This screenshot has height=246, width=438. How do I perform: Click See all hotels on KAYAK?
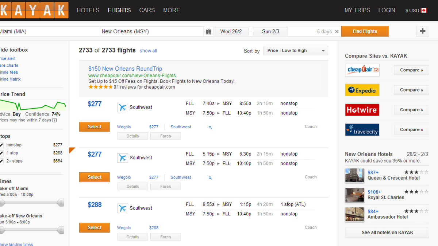tap(387, 233)
